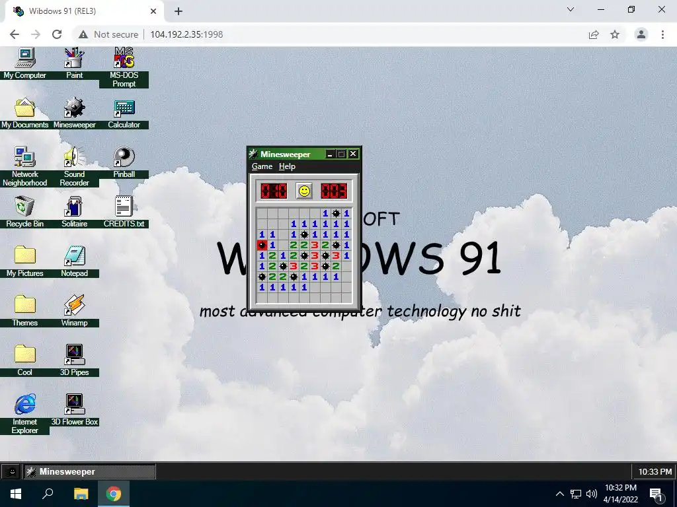
Task: Select the Chrome taskbar icon
Action: pos(114,494)
